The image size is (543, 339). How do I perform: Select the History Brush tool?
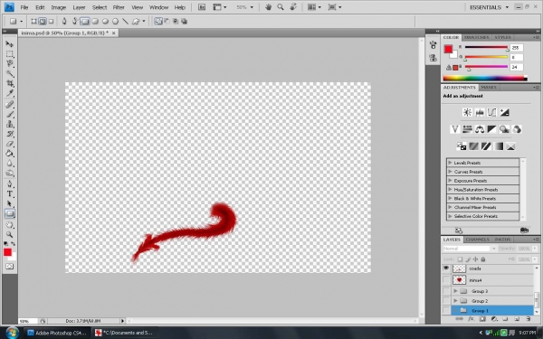pos(10,134)
